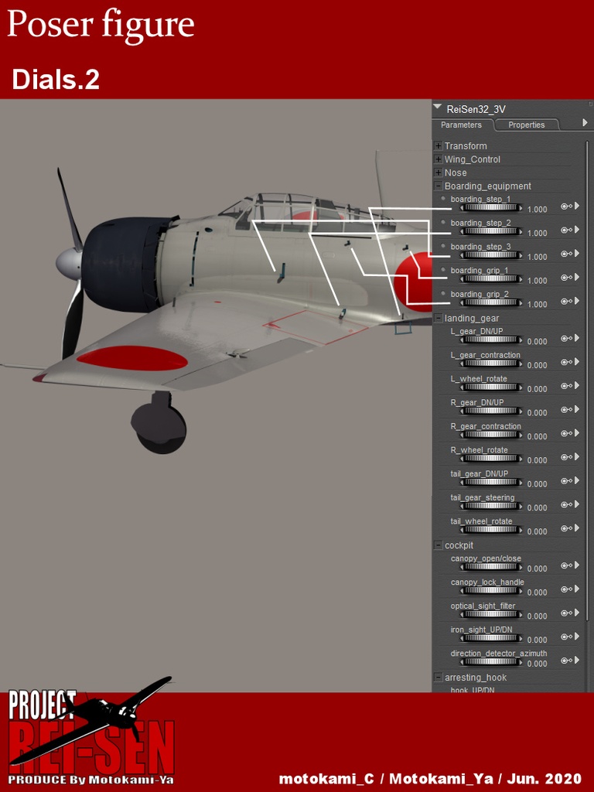The image size is (594, 792).
Task: Click the key icon for R_gear_contraction
Action: tap(566, 433)
